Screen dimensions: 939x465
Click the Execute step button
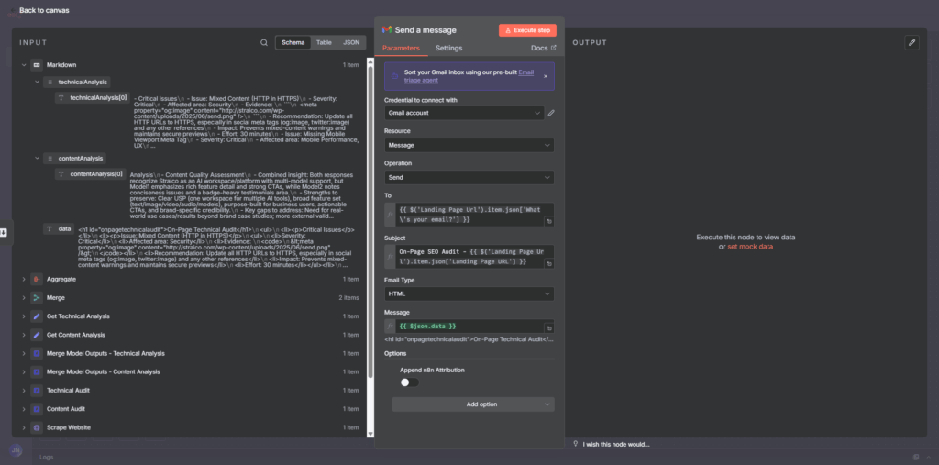pos(527,30)
